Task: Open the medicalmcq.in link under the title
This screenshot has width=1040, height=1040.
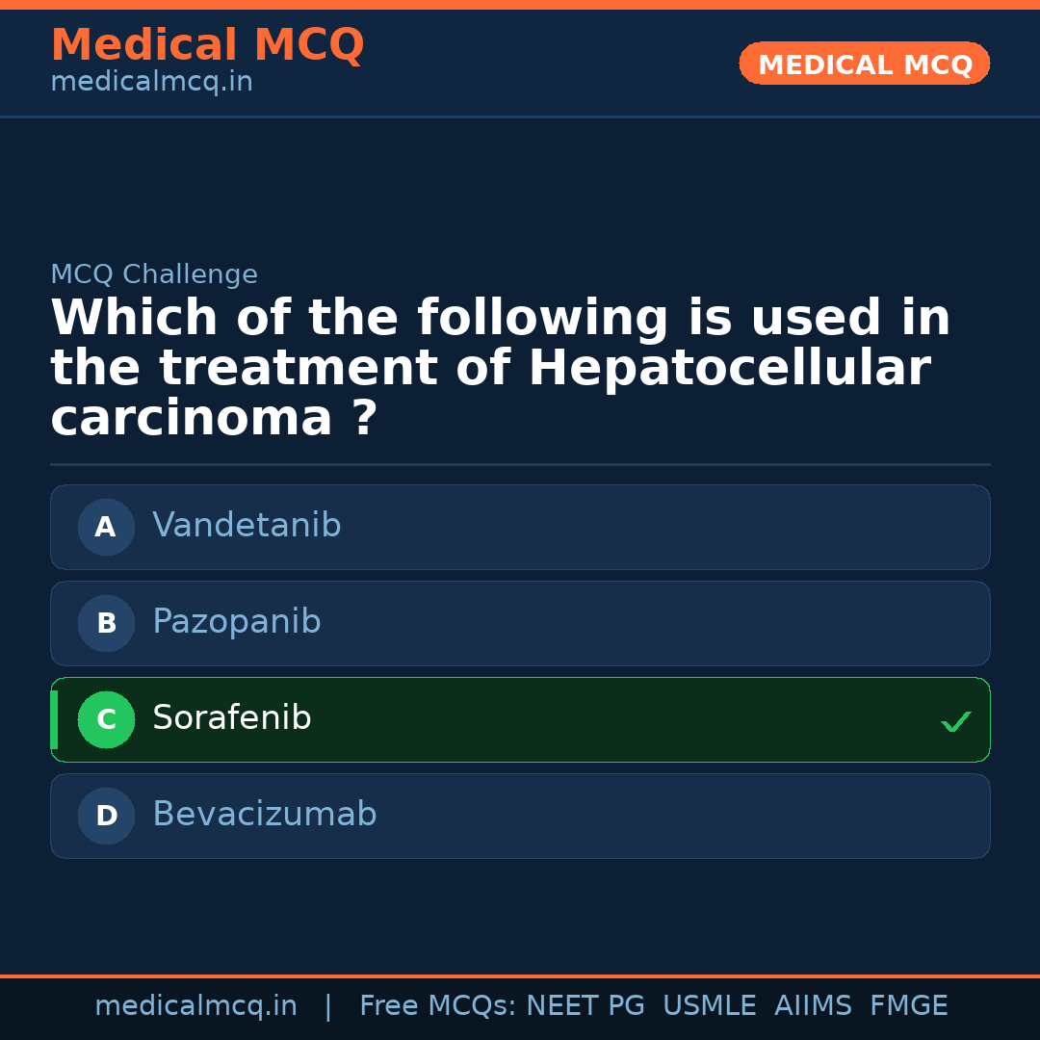Action: click(151, 83)
